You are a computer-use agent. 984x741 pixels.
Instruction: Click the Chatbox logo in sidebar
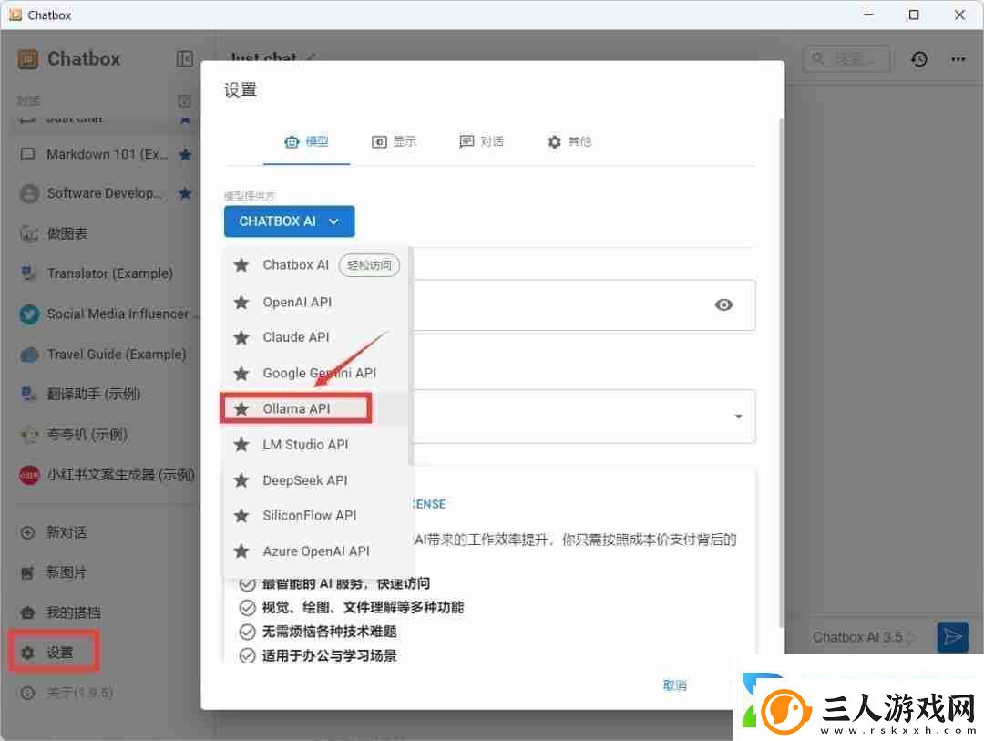pos(28,59)
